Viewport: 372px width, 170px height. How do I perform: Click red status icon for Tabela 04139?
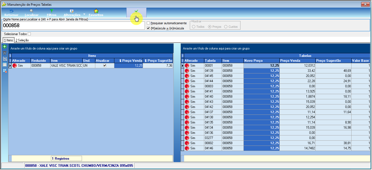pos(187,71)
